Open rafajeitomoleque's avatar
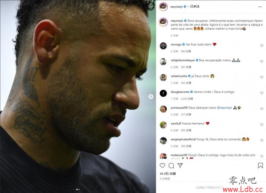The image size is (266, 193). [x=163, y=62]
